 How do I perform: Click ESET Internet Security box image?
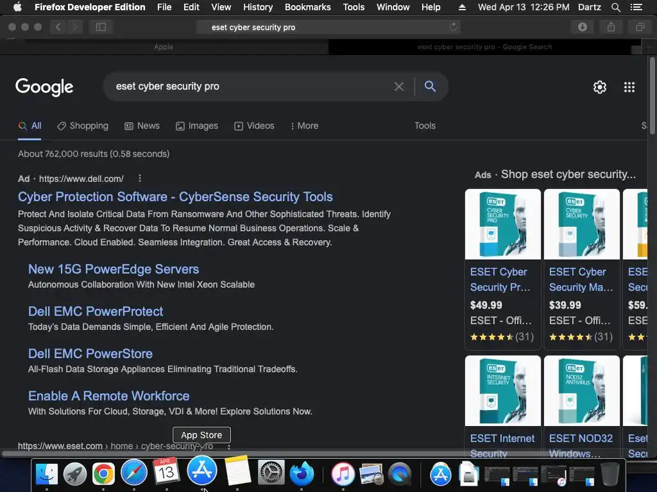pos(503,391)
